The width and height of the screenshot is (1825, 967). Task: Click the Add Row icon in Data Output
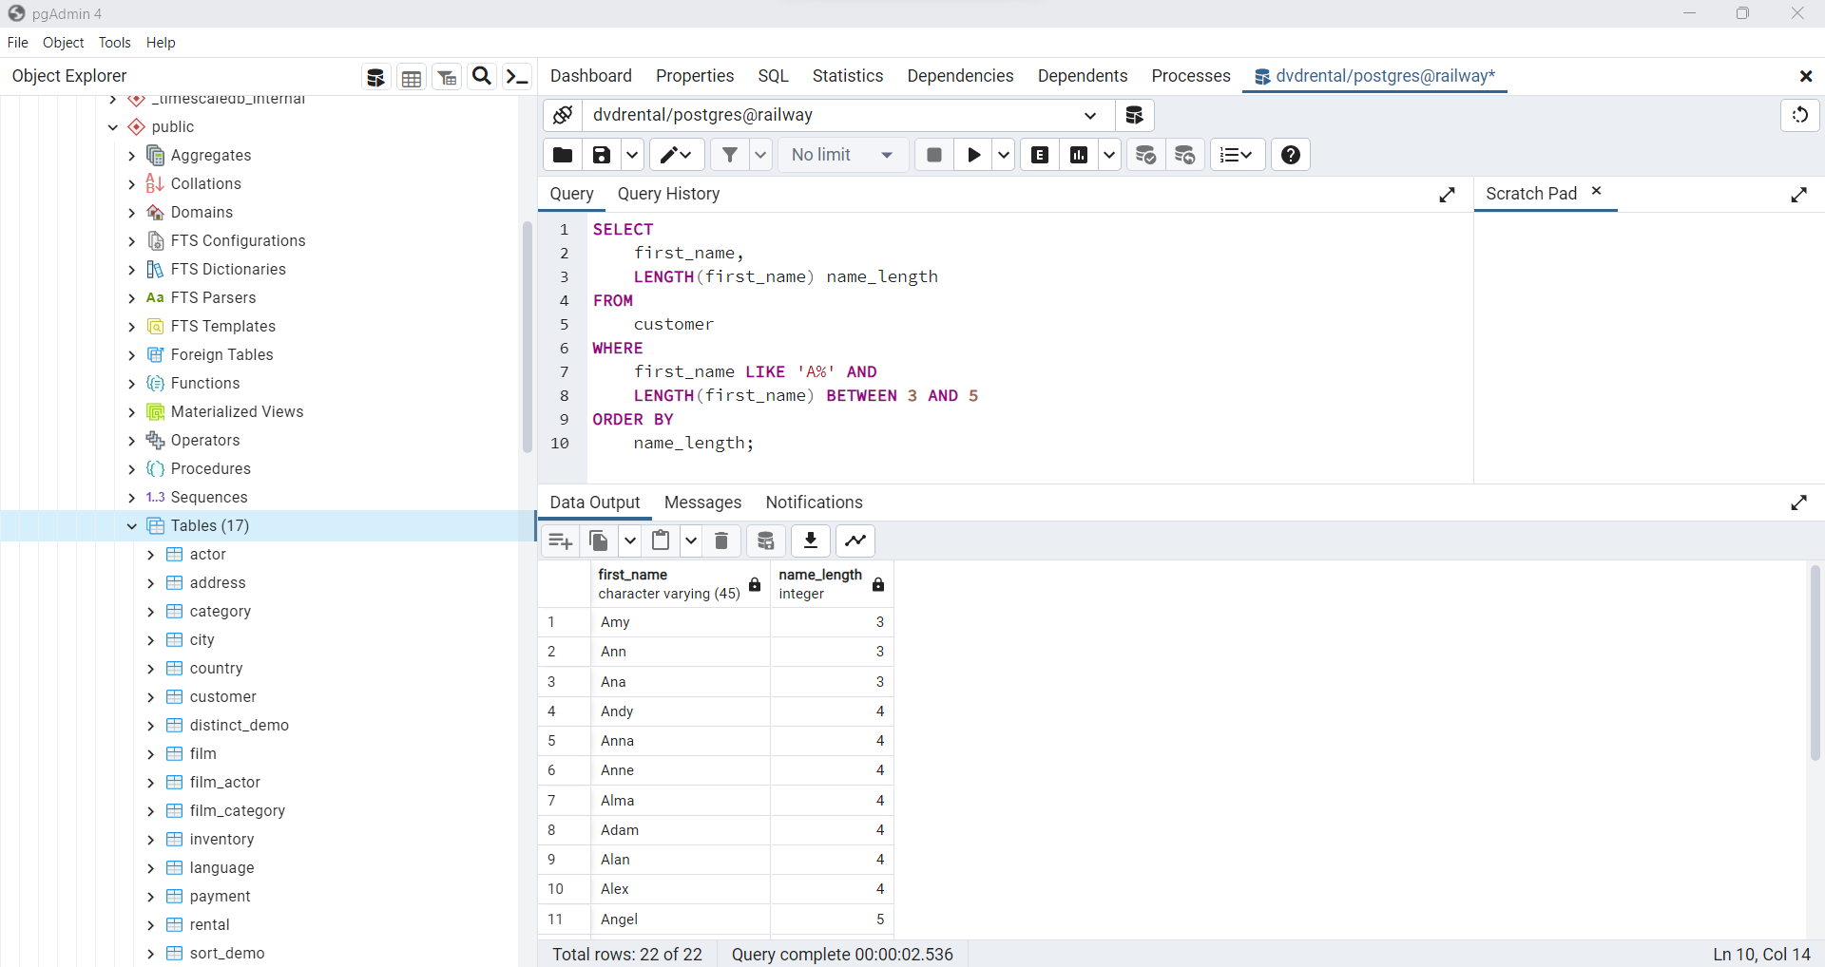tap(561, 540)
